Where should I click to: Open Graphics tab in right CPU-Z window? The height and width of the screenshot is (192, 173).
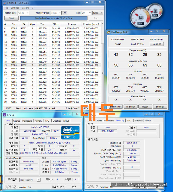tap(138, 121)
